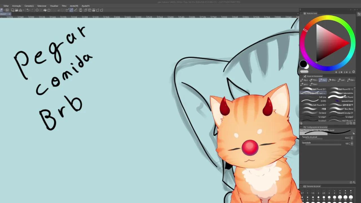Image resolution: width=361 pixels, height=203 pixels.
Task: Click the Undo arrow icon
Action: click(x=28, y=10)
